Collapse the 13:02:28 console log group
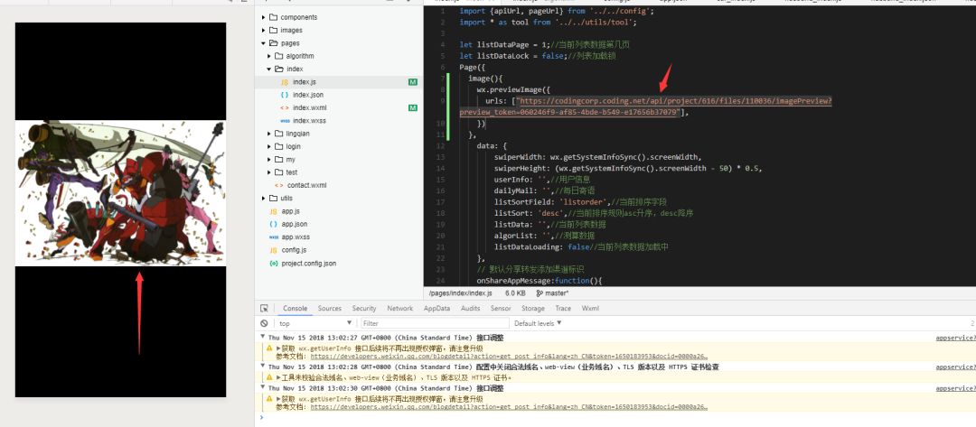 point(263,367)
